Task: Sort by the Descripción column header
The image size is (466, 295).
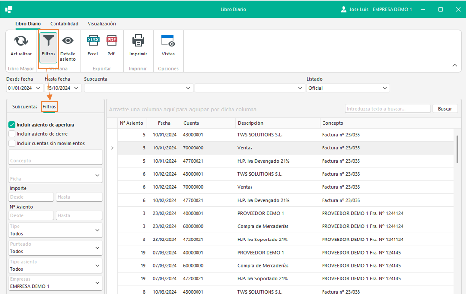Action: click(x=278, y=123)
